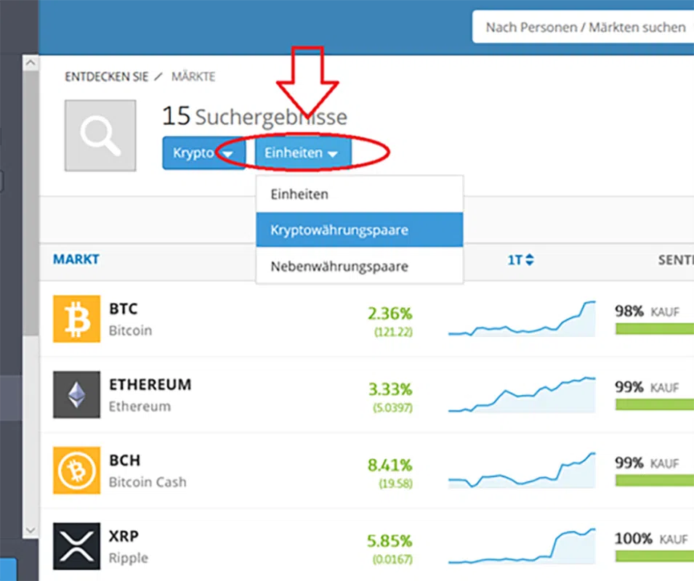Click the 3.33% Ethereum change value
This screenshot has width=694, height=581.
coord(390,389)
